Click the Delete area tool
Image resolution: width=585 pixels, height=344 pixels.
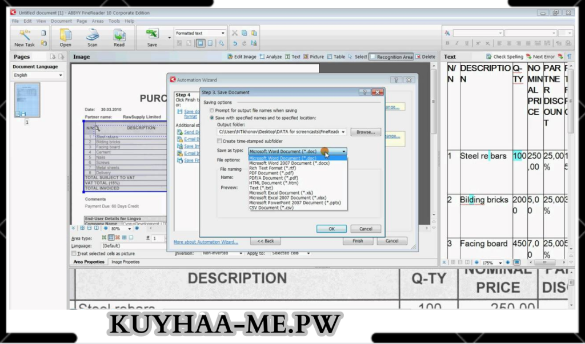coord(425,56)
